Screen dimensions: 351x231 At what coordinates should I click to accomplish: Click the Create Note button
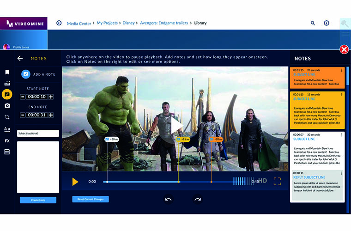[38, 200]
